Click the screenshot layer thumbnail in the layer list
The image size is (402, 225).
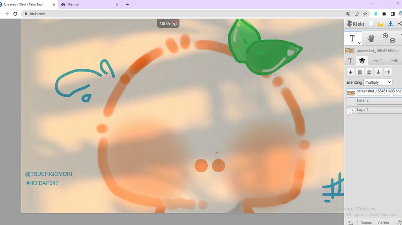click(x=351, y=93)
